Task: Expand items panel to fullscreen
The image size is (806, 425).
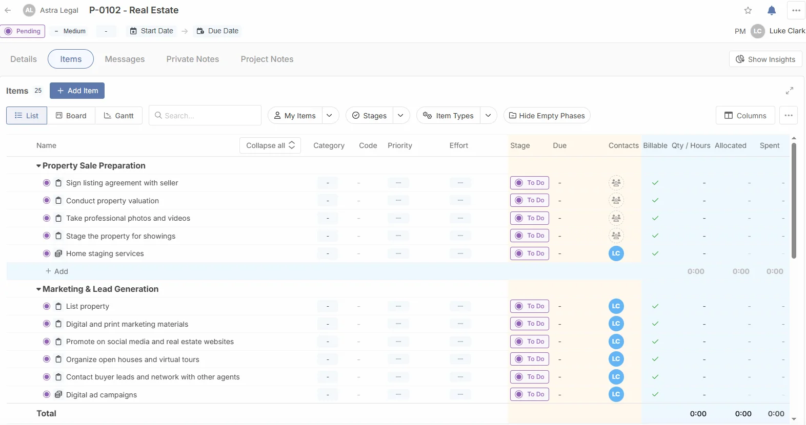Action: click(790, 91)
